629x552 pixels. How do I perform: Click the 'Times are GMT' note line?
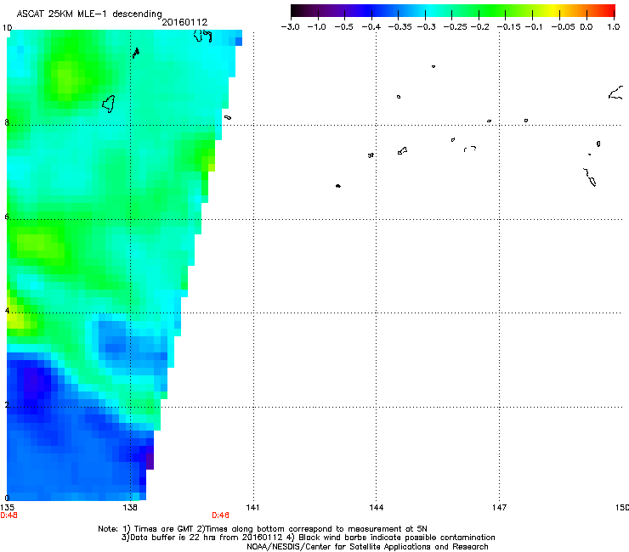(263, 529)
